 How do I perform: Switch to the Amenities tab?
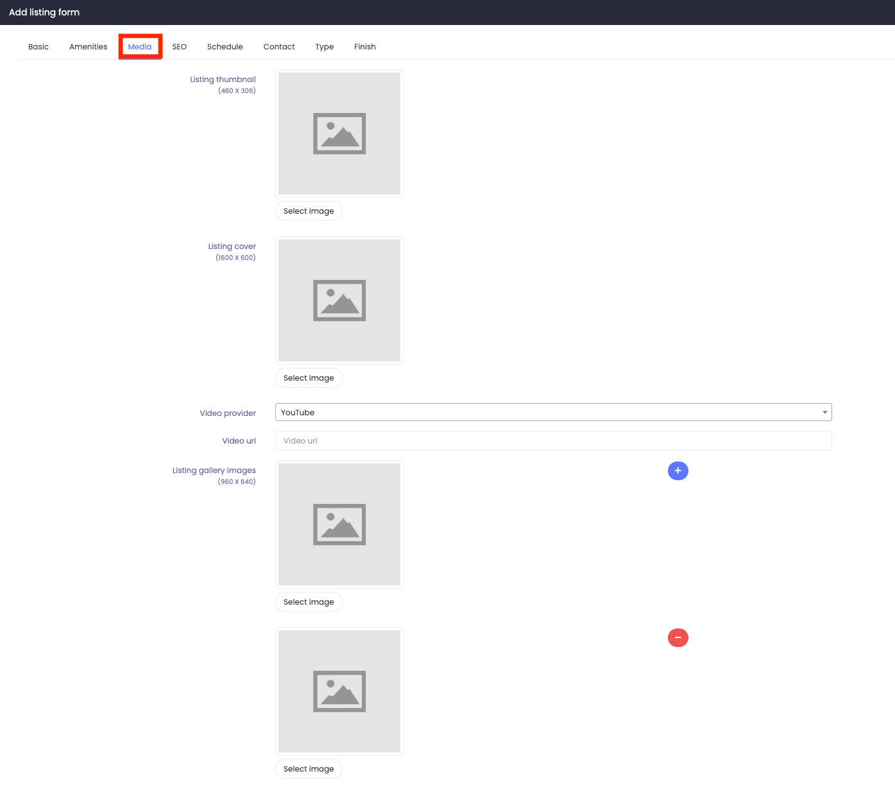[x=89, y=47]
